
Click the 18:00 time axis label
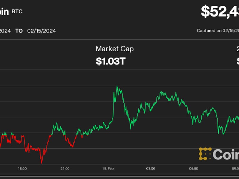tap(22, 169)
